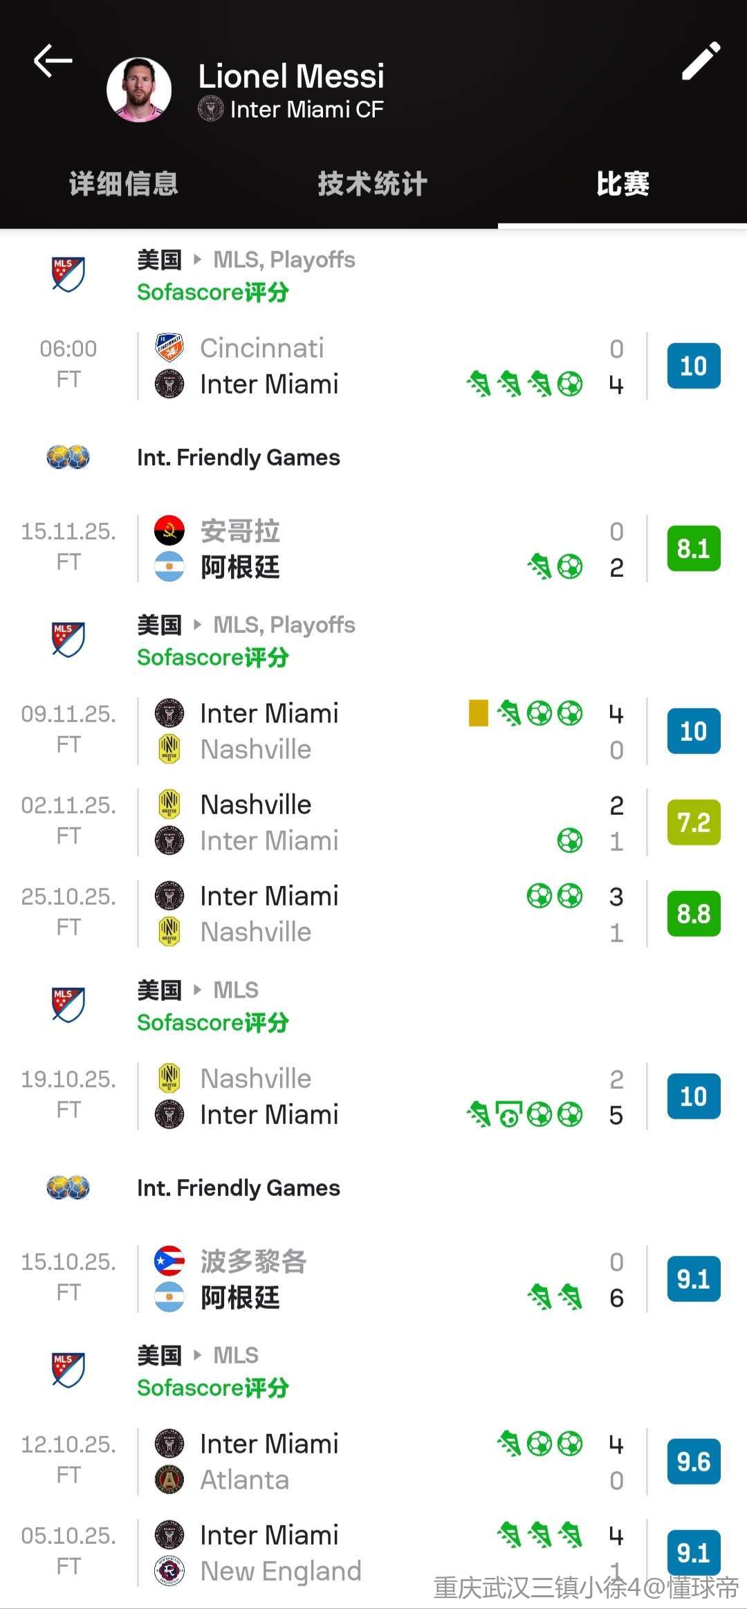747x1609 pixels.
Task: Tap the Puerto Rico flag icon
Action: 169,1261
